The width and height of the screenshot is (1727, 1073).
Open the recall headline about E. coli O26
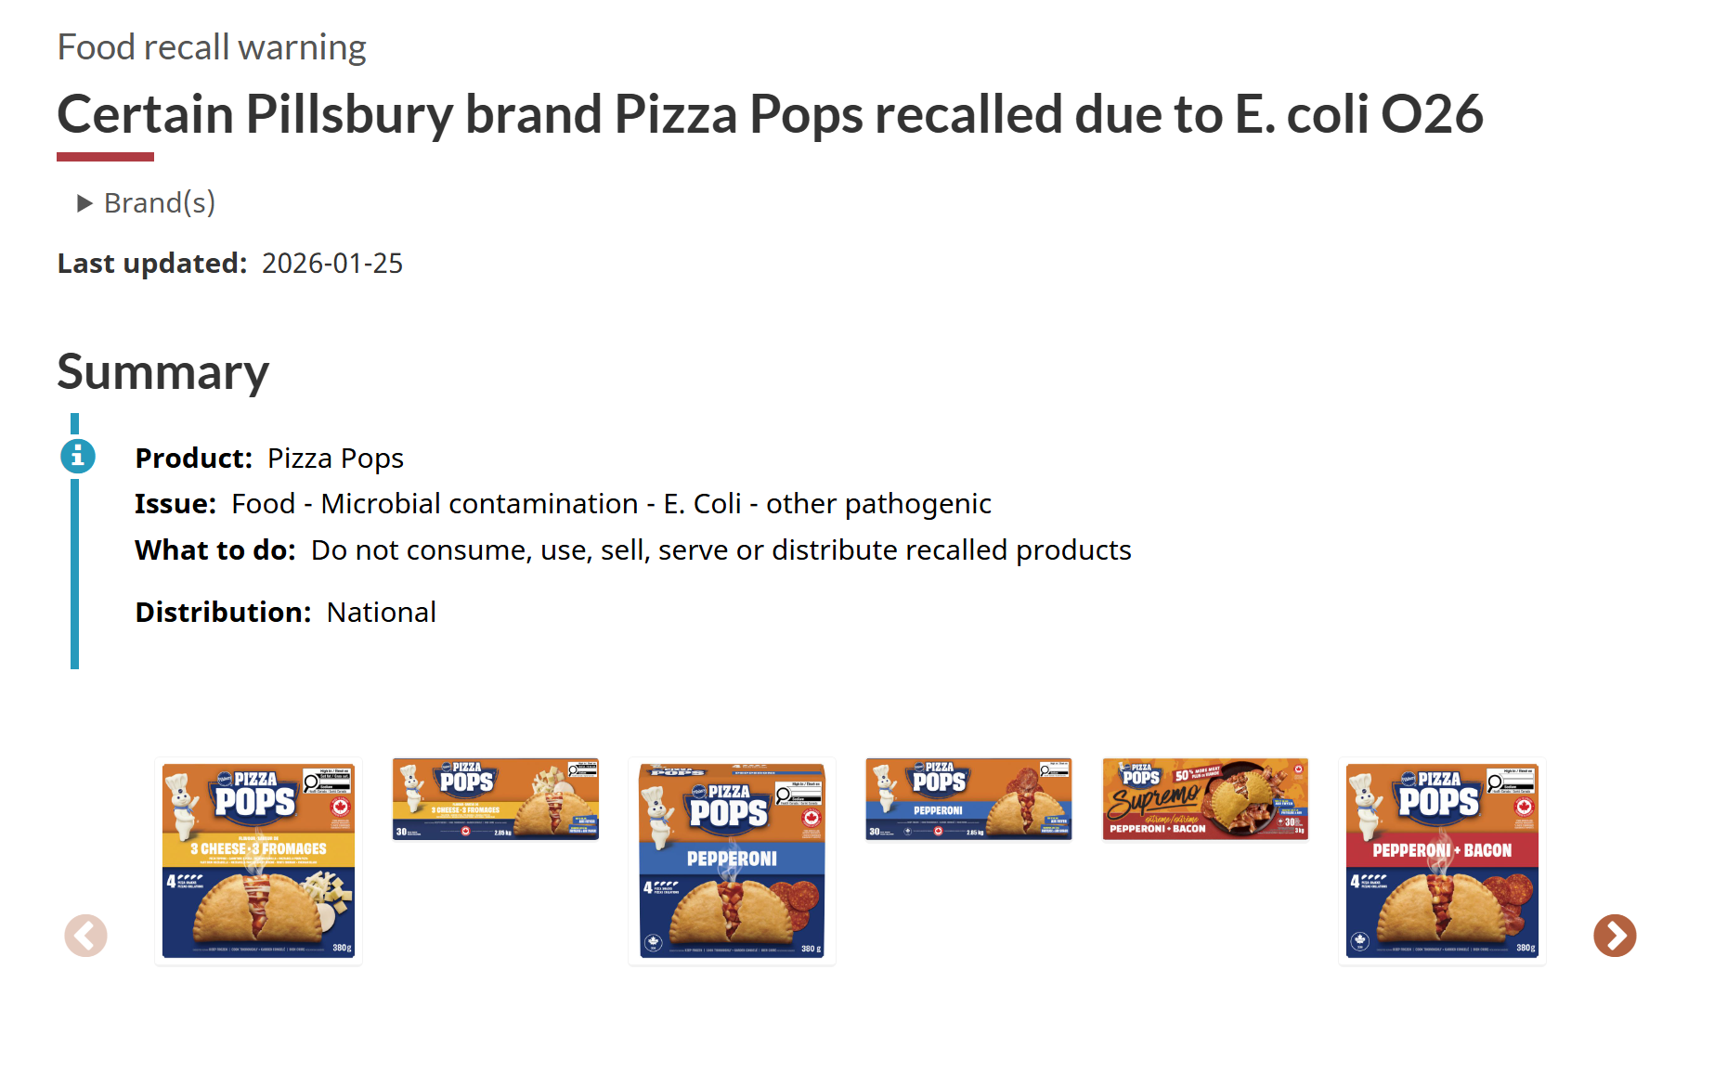coord(769,113)
